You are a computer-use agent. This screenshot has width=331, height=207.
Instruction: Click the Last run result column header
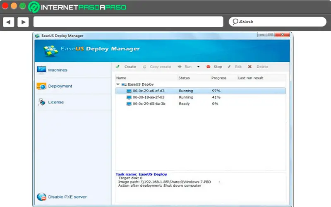pyautogui.click(x=251, y=78)
